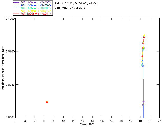Click the purple dashed legend line for 400nm

16,2
